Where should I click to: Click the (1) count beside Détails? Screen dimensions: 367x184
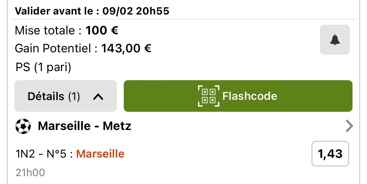(x=74, y=96)
